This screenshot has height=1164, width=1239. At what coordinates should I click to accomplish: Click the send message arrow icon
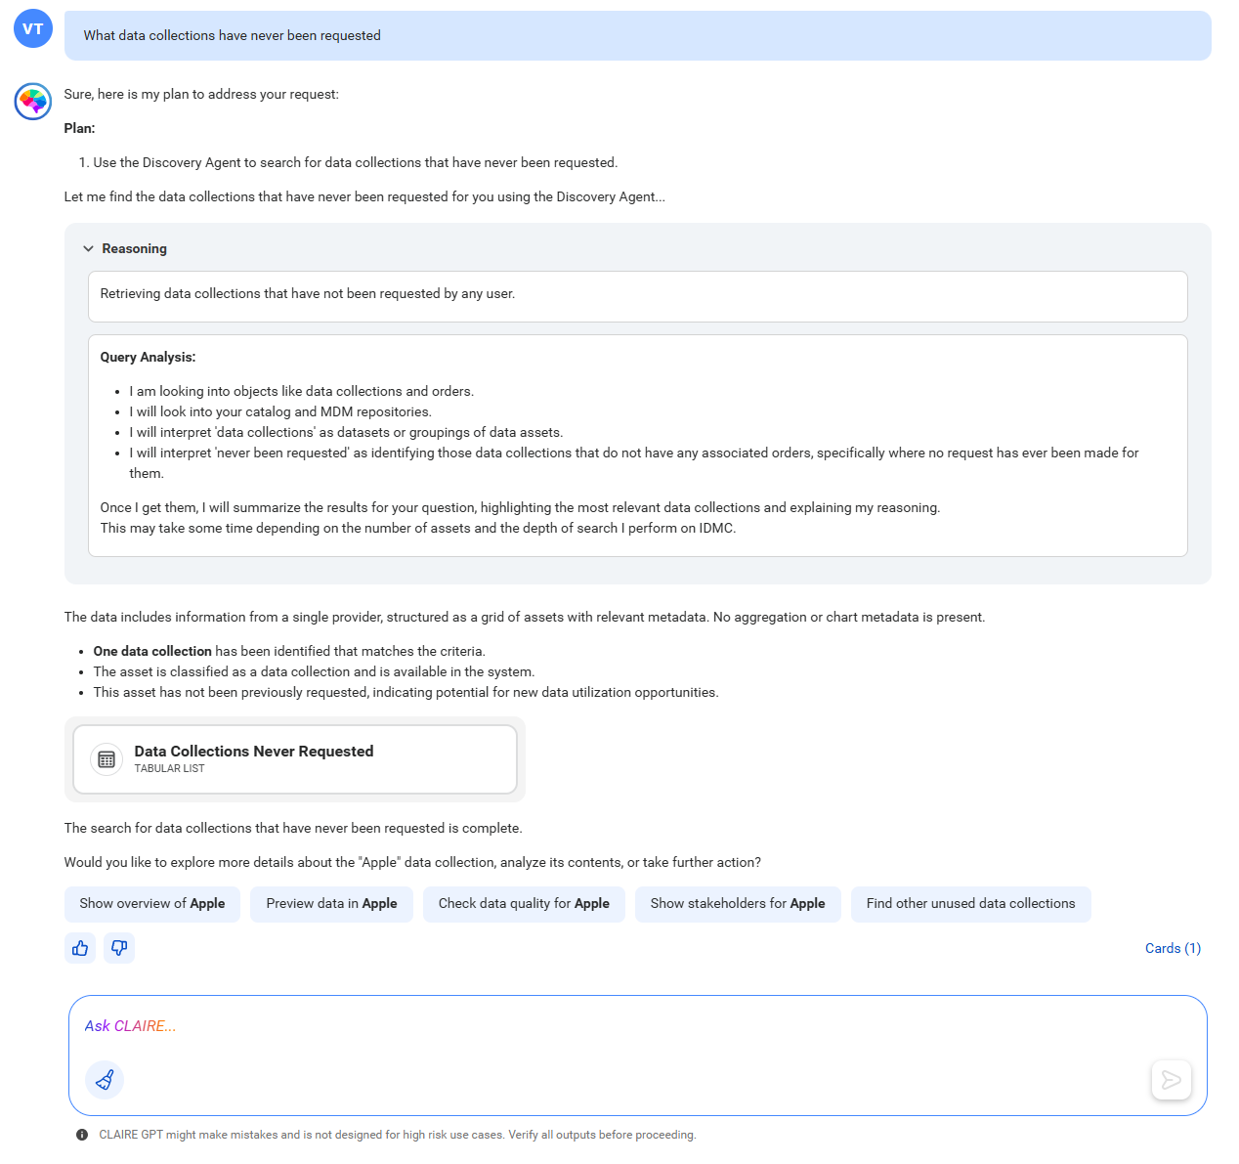coord(1172,1080)
